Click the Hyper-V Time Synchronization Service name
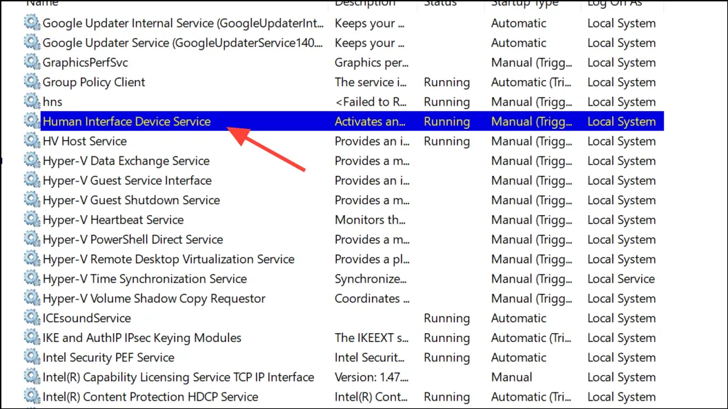Image resolution: width=728 pixels, height=409 pixels. click(x=145, y=279)
